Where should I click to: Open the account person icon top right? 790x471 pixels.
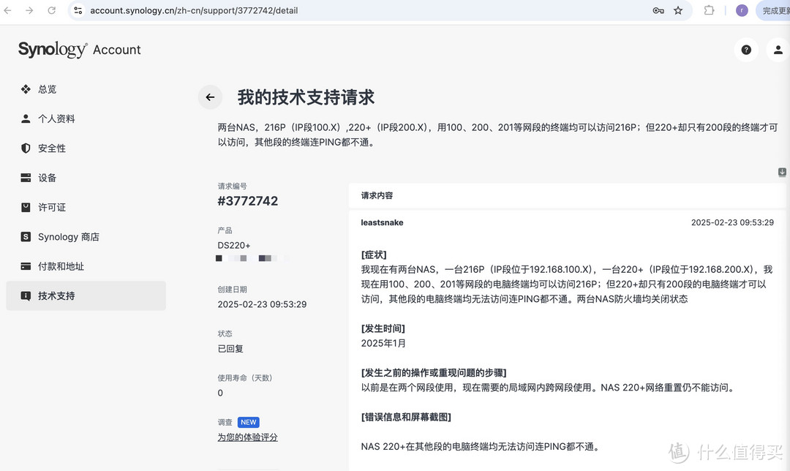(778, 49)
